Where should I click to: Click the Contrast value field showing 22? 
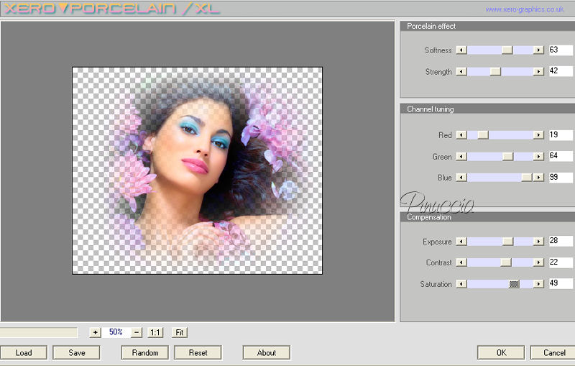point(561,262)
